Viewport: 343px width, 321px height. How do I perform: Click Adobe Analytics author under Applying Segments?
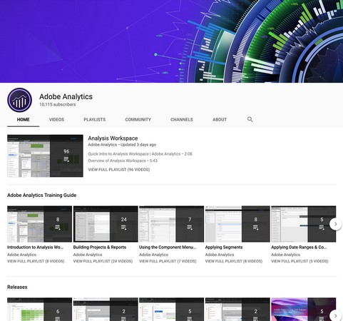[x=220, y=255]
